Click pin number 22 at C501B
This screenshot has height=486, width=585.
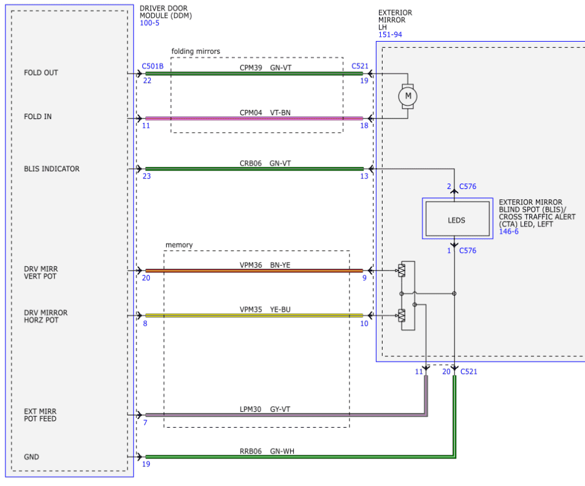point(147,80)
